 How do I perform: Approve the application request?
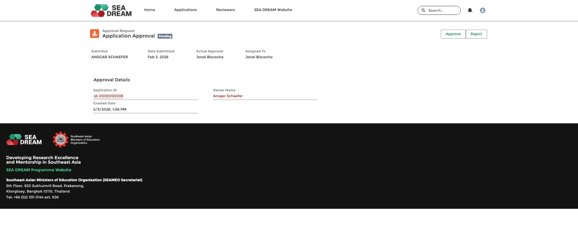pos(453,34)
